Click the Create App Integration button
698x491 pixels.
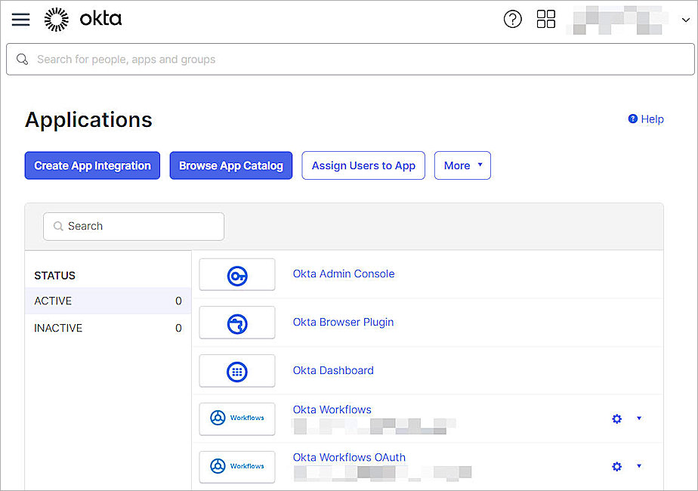tap(91, 165)
